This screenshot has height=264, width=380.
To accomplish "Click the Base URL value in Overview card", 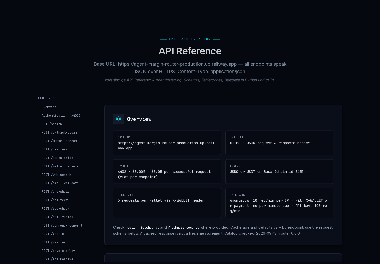I will pos(166,145).
